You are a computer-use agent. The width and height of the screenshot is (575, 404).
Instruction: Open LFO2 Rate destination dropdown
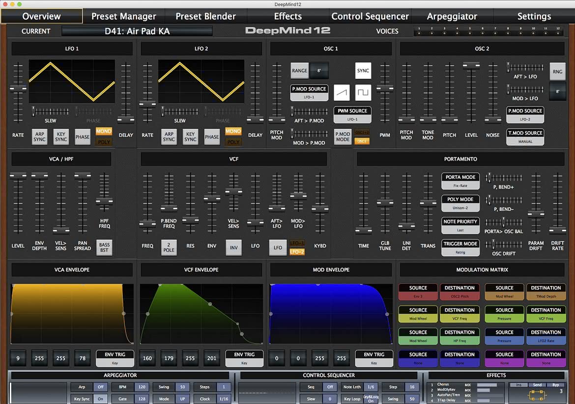coord(546,336)
